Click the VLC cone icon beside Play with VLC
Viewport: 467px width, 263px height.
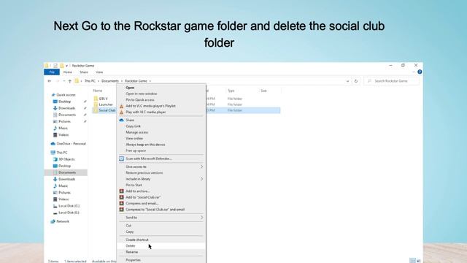coord(122,112)
